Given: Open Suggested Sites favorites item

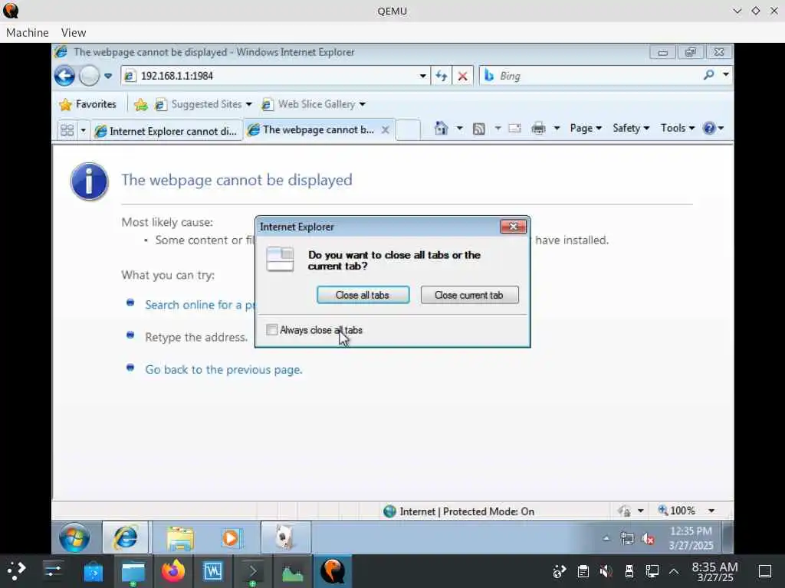Looking at the screenshot, I should coord(203,104).
